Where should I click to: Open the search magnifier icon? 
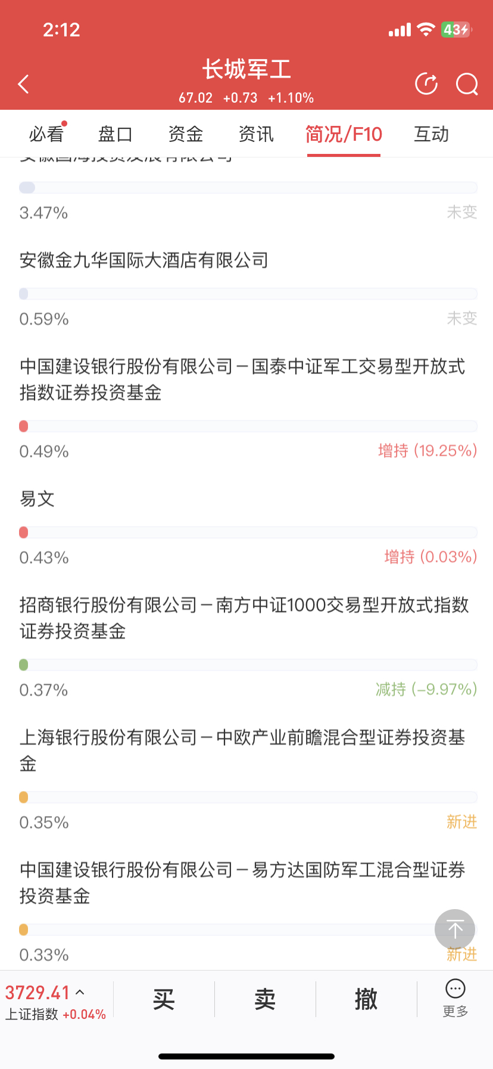[x=467, y=84]
